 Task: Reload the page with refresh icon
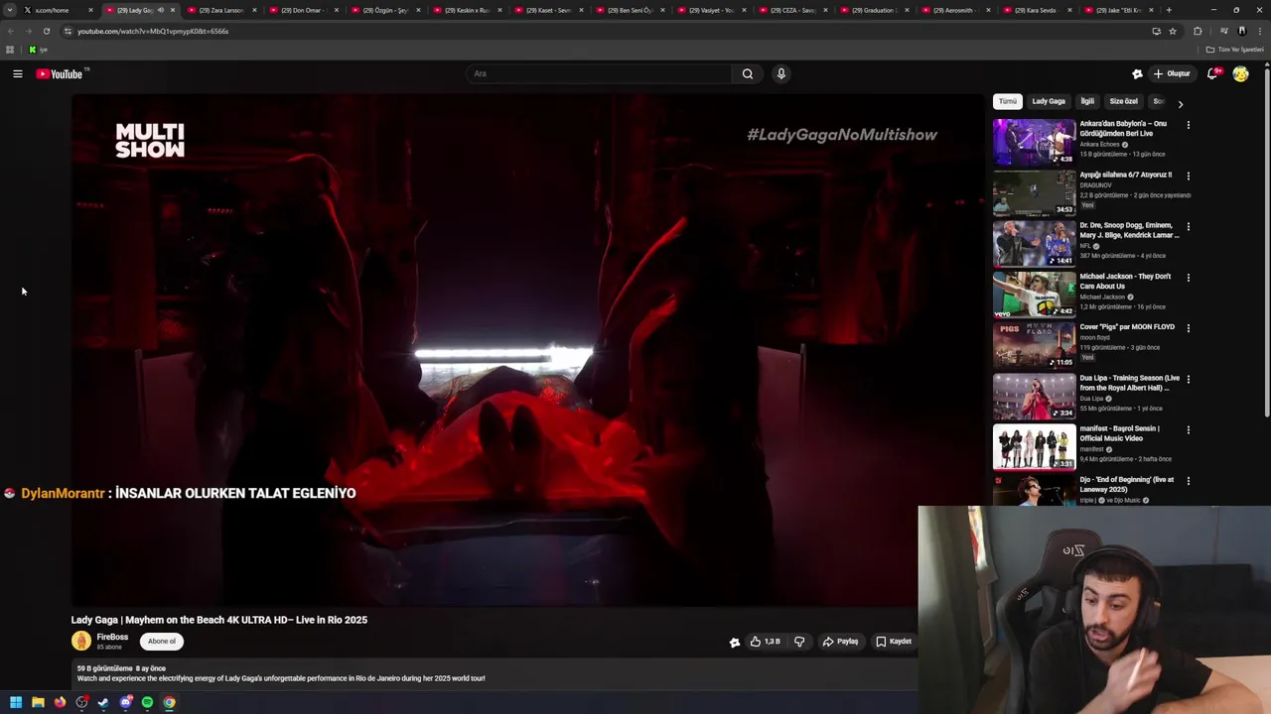click(46, 31)
